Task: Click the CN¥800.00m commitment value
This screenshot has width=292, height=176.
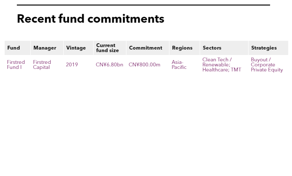Action: click(x=144, y=65)
